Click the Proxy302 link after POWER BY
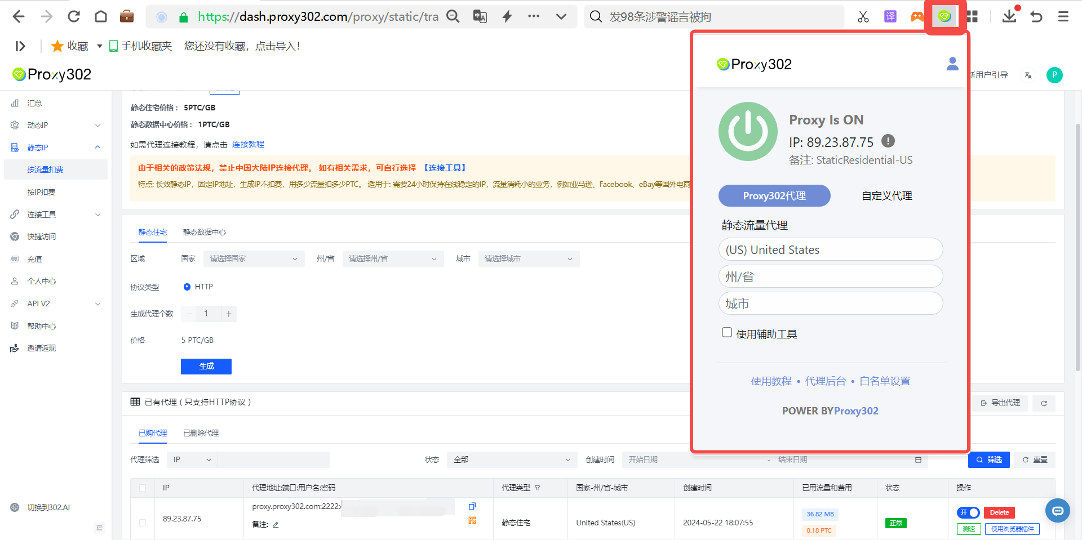Screen dimensions: 1082x540 [x=856, y=411]
